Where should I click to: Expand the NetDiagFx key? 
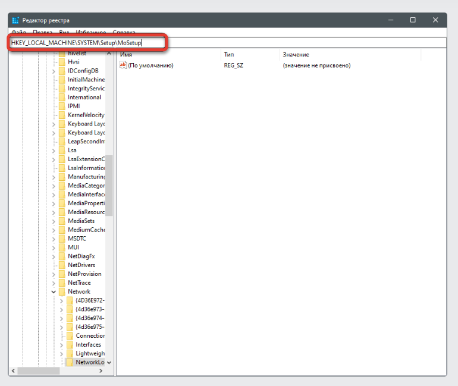point(54,257)
